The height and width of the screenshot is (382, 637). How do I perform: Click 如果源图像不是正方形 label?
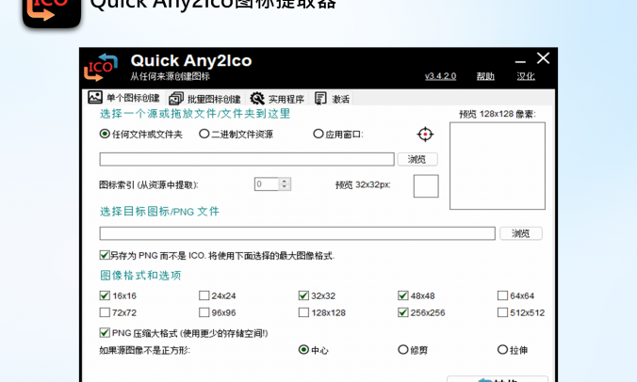point(144,350)
